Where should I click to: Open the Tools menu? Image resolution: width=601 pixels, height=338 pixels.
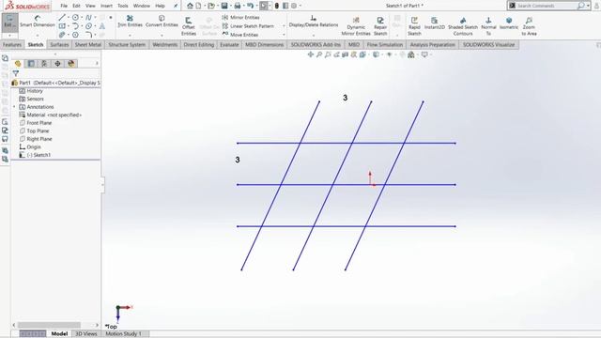pos(123,6)
